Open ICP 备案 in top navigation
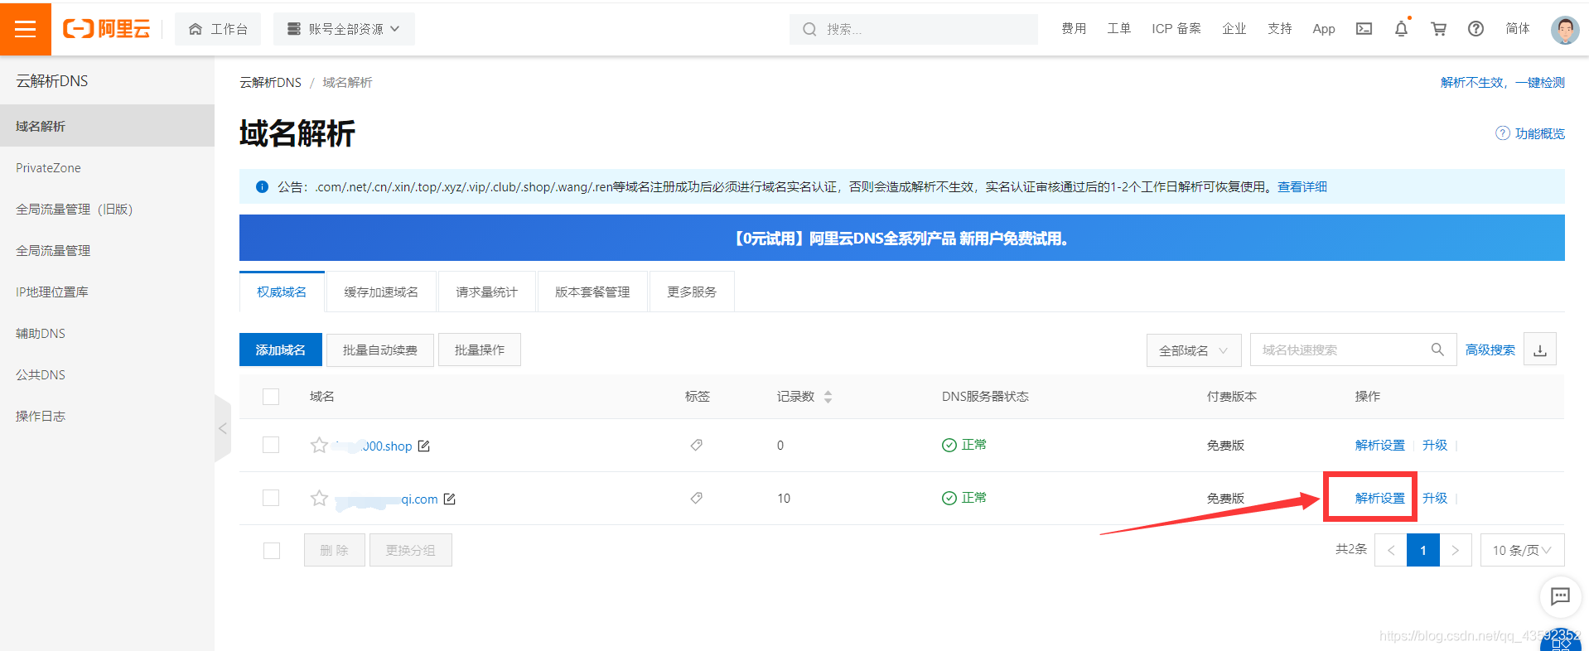This screenshot has width=1589, height=651. point(1176,29)
